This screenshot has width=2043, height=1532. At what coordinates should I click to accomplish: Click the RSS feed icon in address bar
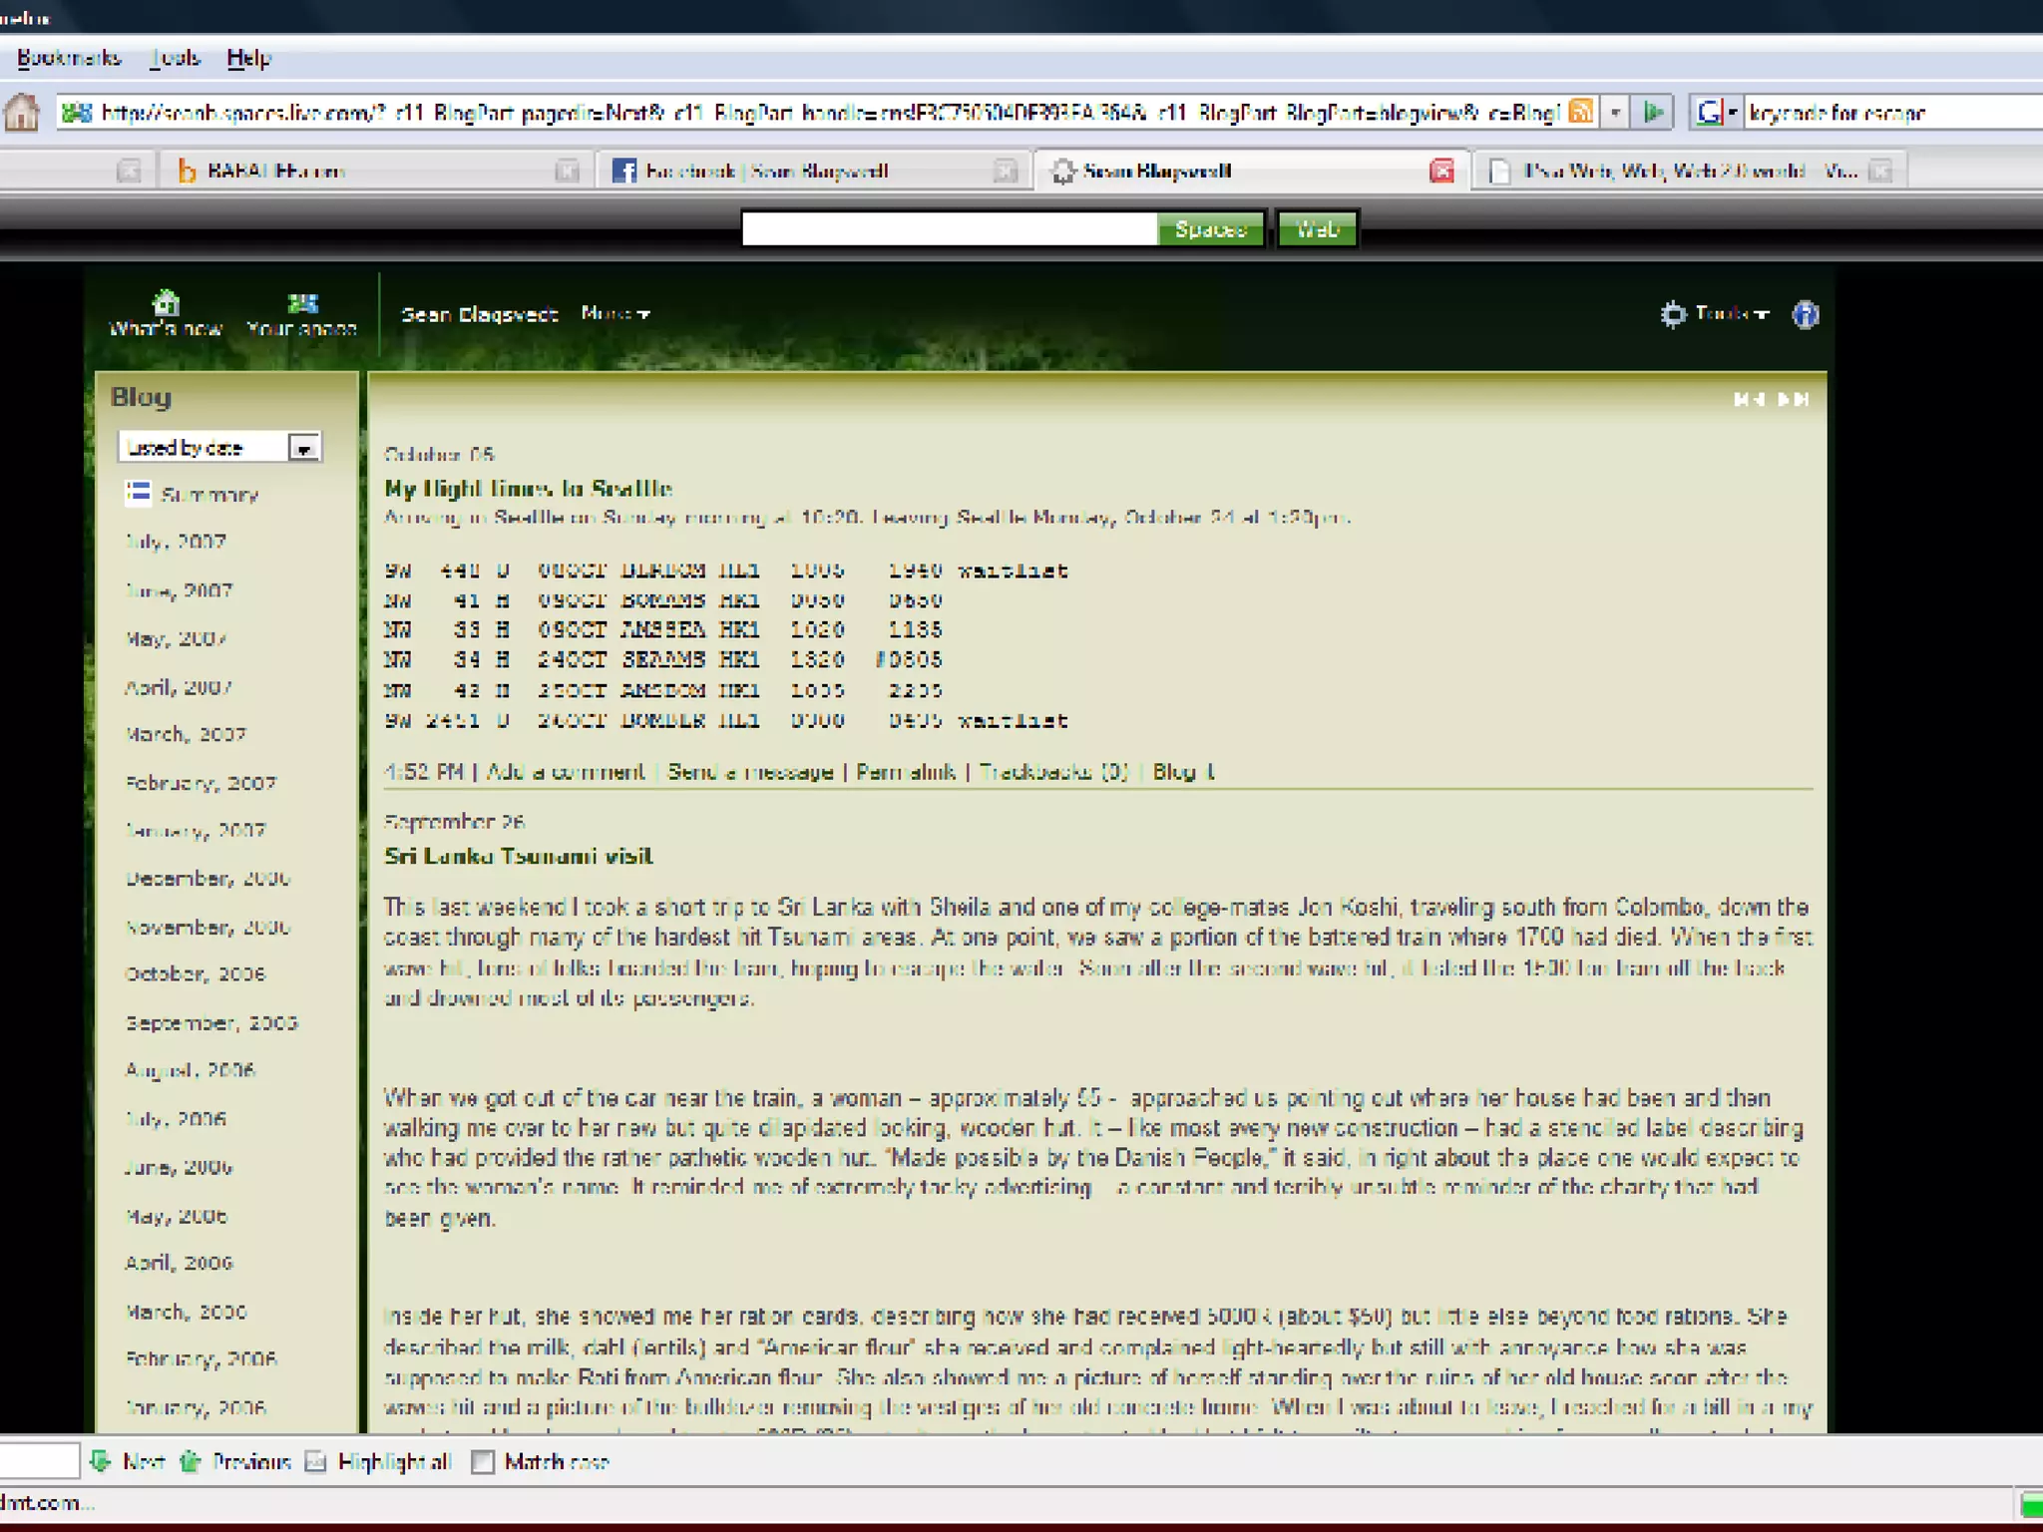1580,112
